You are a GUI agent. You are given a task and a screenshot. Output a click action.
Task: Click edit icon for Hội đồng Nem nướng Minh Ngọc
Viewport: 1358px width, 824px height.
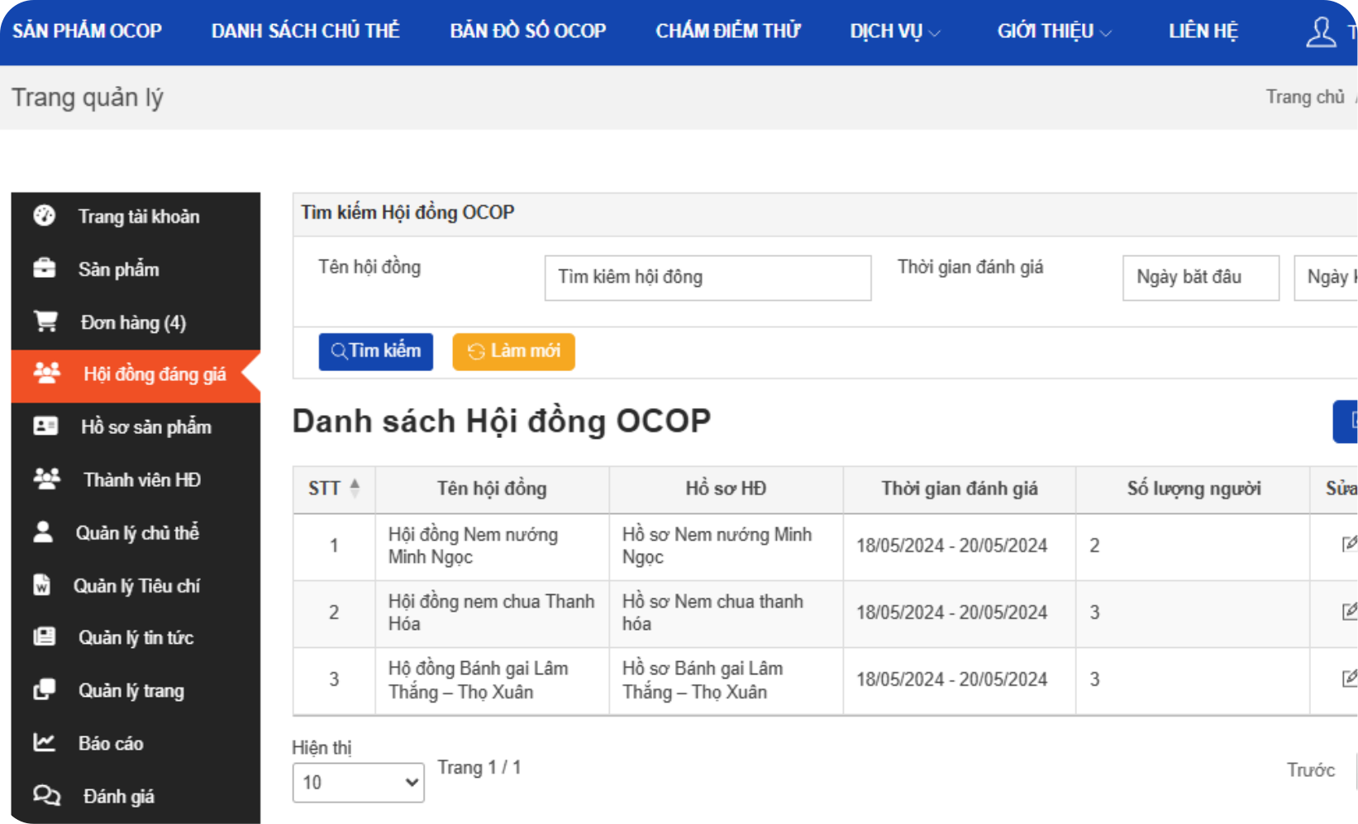(1351, 544)
